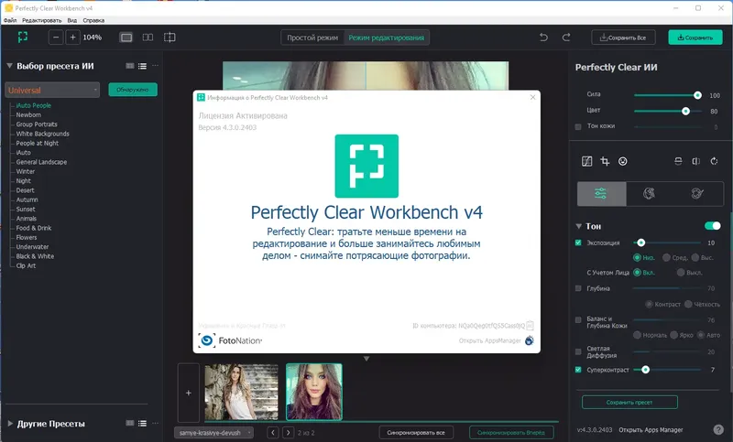The image size is (733, 442).
Task: Show AI presets as thumbnail view
Action: [130, 66]
